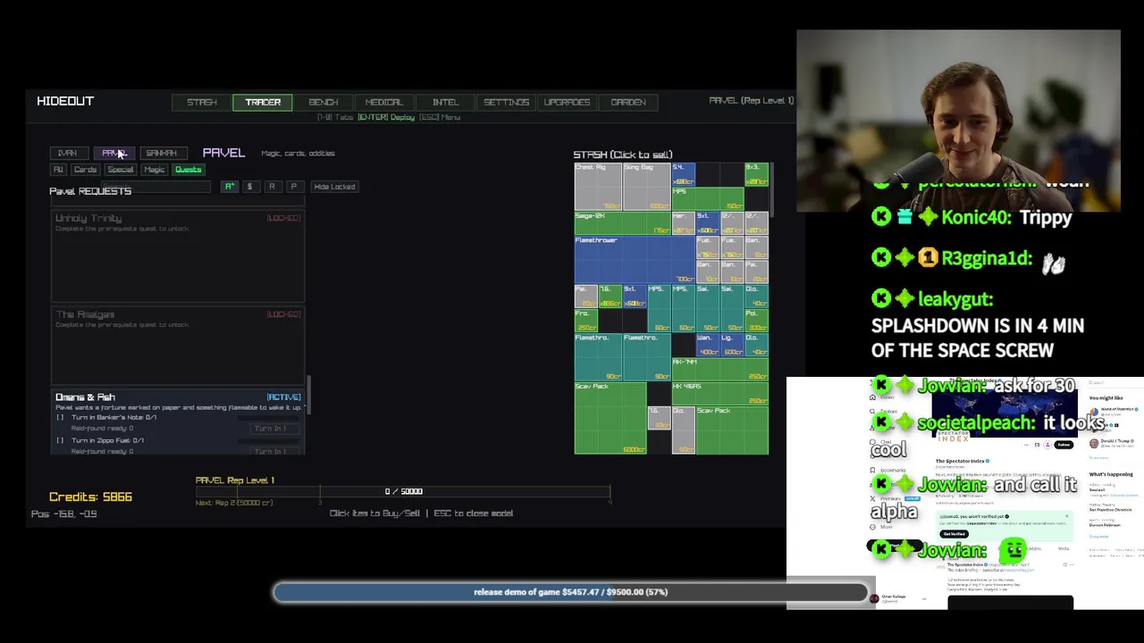Screen dimensions: 1144x643
Task: Click the Saiga-12K shotgun in stash
Action: coord(623,223)
